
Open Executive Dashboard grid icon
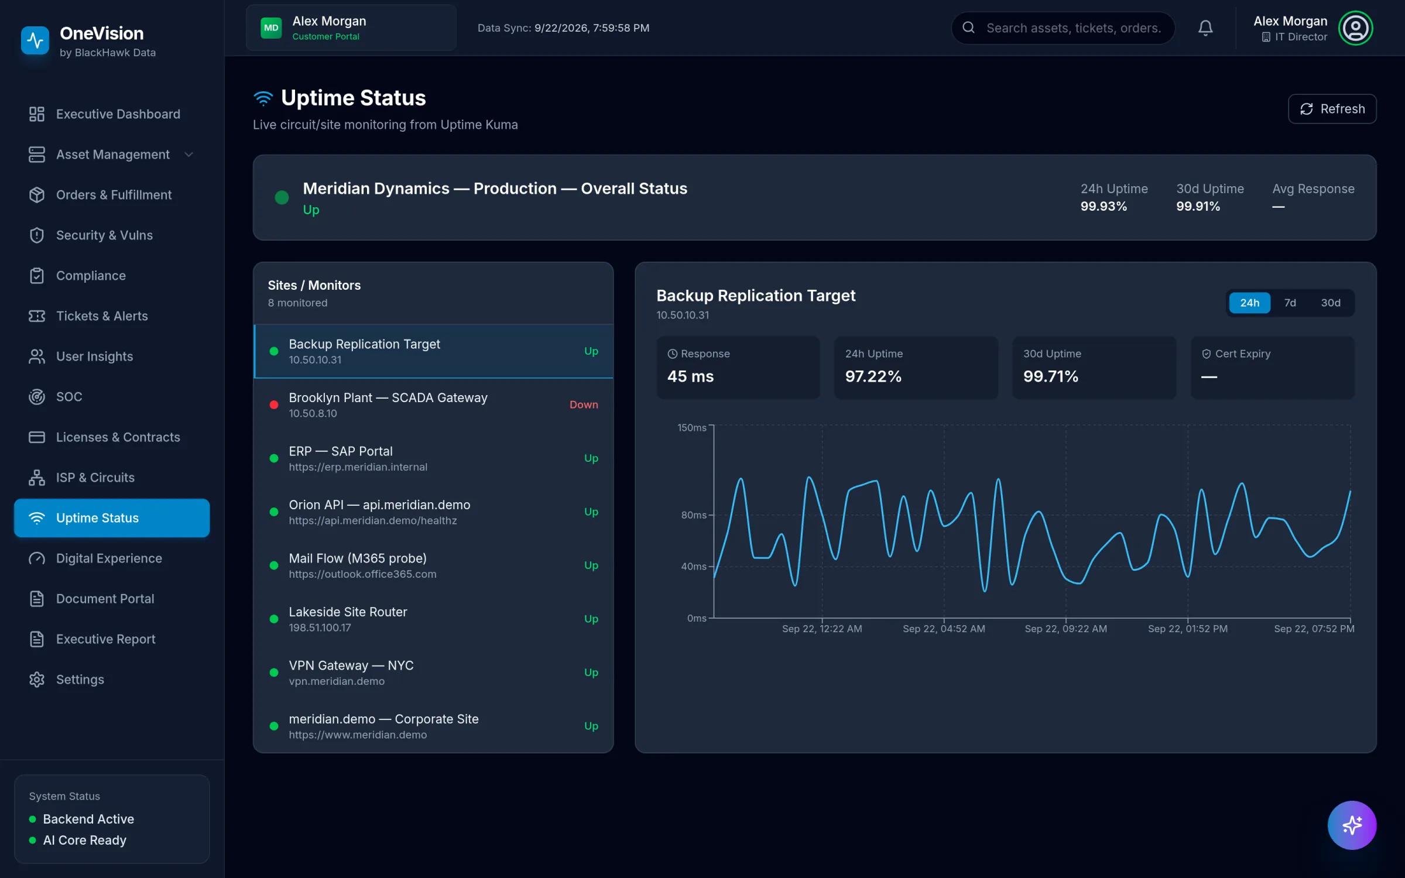click(x=37, y=114)
